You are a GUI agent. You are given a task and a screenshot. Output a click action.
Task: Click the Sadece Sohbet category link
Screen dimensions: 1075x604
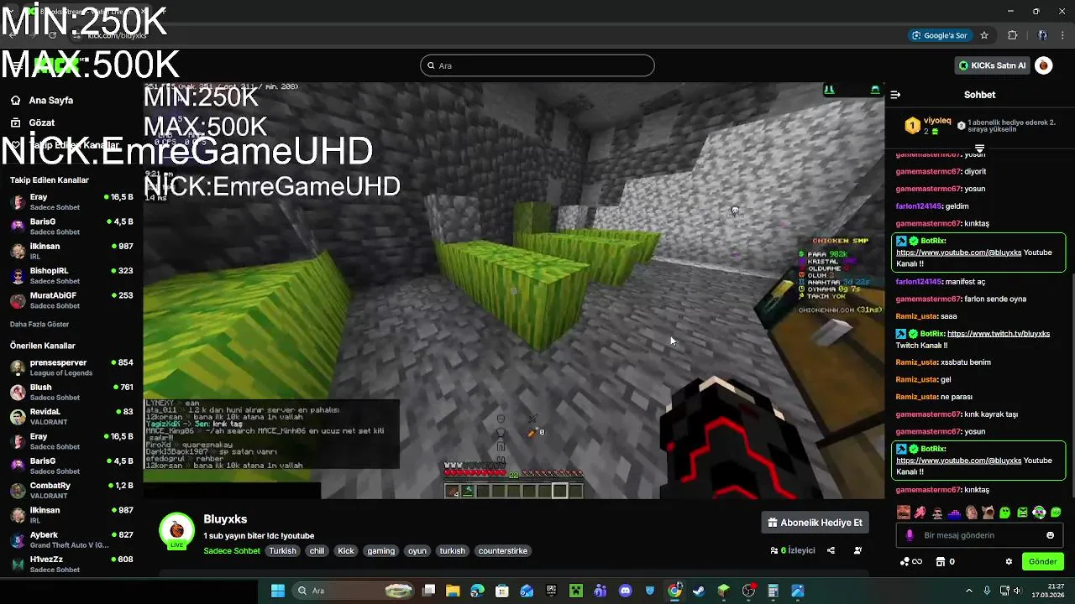[x=232, y=551]
